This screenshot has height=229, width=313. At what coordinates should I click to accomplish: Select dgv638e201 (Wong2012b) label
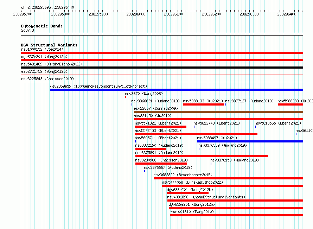point(190,190)
